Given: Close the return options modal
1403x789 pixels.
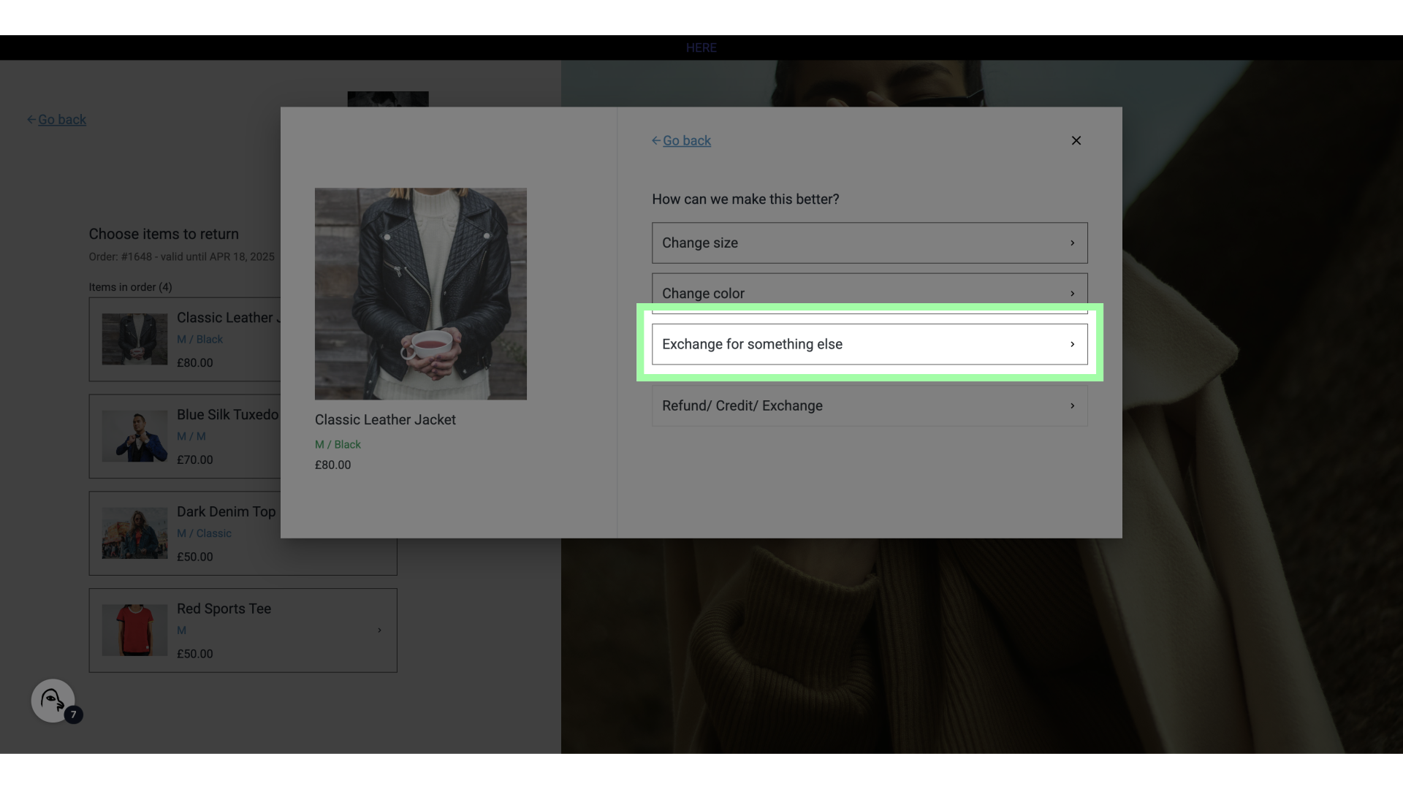Looking at the screenshot, I should 1076,140.
